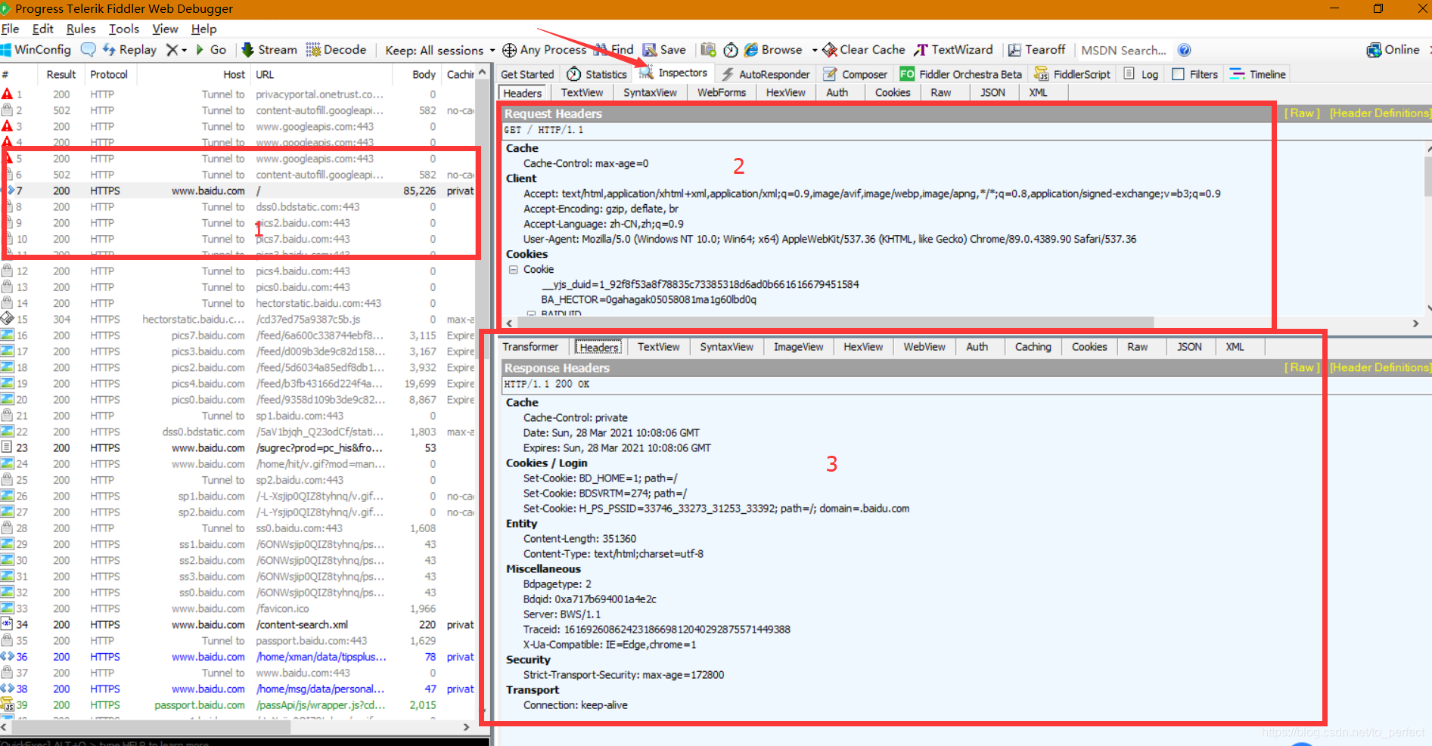
Task: Select session 15 with 304 result
Action: 238,319
